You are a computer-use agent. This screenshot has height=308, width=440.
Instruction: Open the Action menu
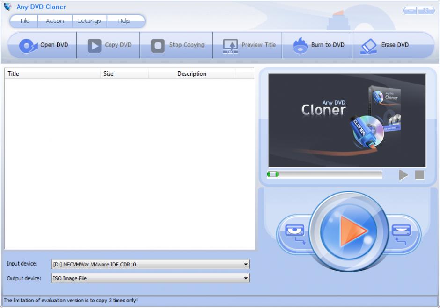point(55,21)
